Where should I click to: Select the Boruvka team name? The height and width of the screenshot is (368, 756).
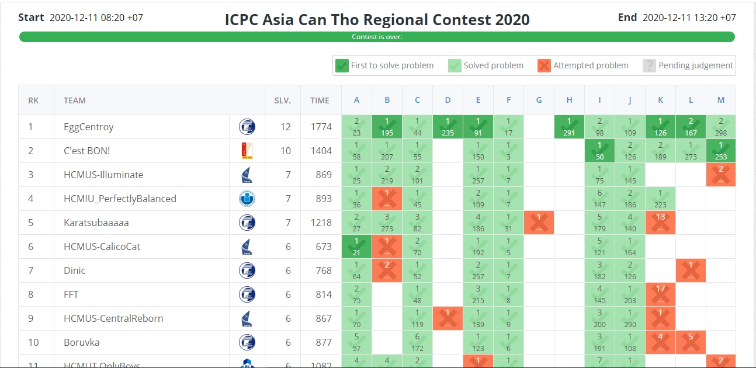[79, 342]
